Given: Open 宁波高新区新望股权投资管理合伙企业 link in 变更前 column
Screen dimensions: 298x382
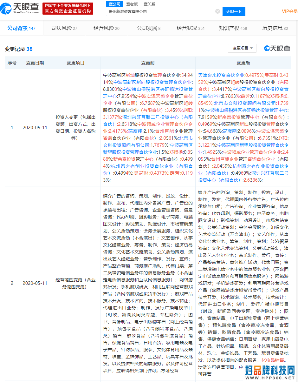Looking at the screenshot, I should coord(148,149).
